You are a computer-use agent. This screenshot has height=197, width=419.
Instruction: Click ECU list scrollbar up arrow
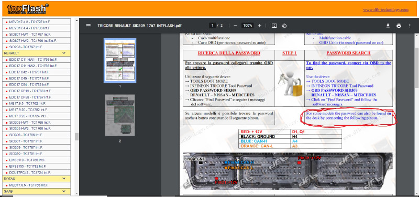pos(76,20)
